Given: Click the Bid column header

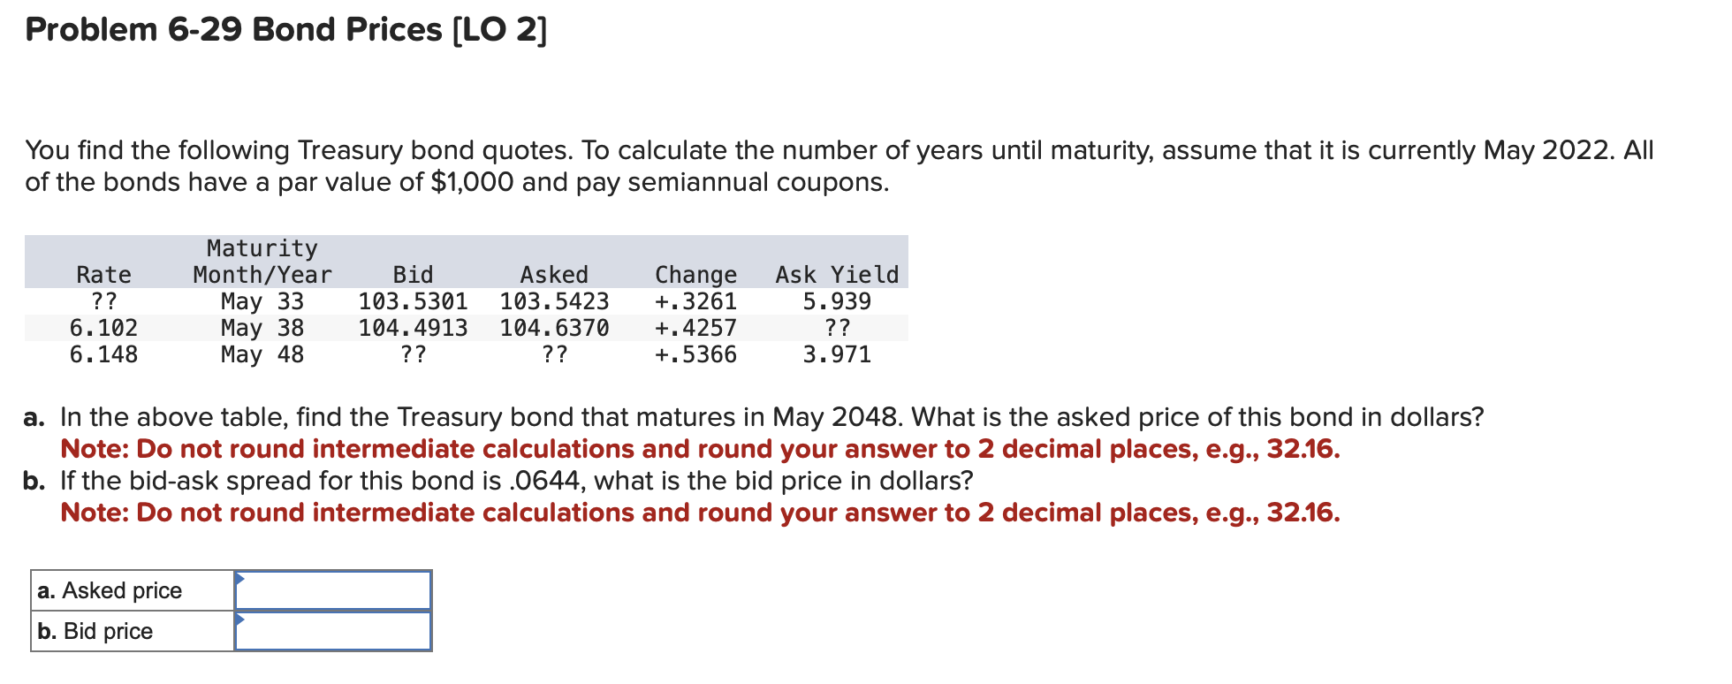Looking at the screenshot, I should [x=414, y=274].
